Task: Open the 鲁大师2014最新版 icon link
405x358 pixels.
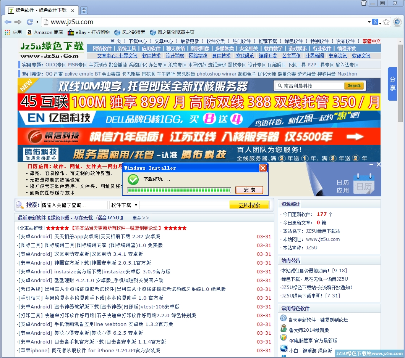Action: point(283,328)
